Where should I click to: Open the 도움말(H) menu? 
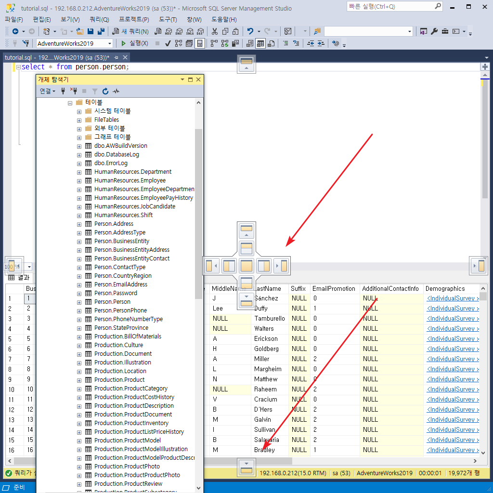tap(224, 19)
